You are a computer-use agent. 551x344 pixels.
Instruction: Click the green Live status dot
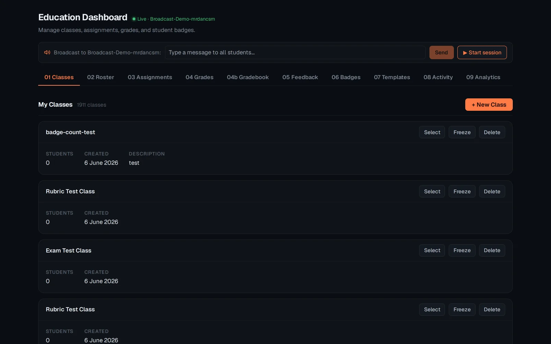[x=134, y=19]
